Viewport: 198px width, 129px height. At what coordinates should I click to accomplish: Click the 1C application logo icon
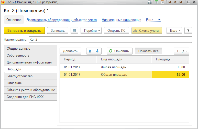3,2
